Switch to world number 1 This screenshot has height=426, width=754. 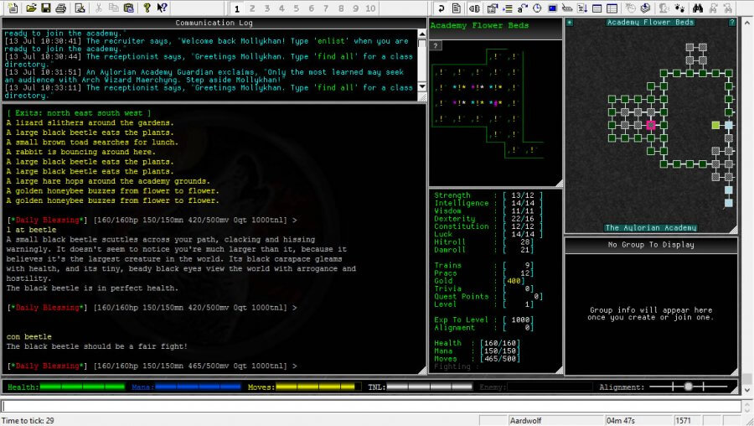237,8
